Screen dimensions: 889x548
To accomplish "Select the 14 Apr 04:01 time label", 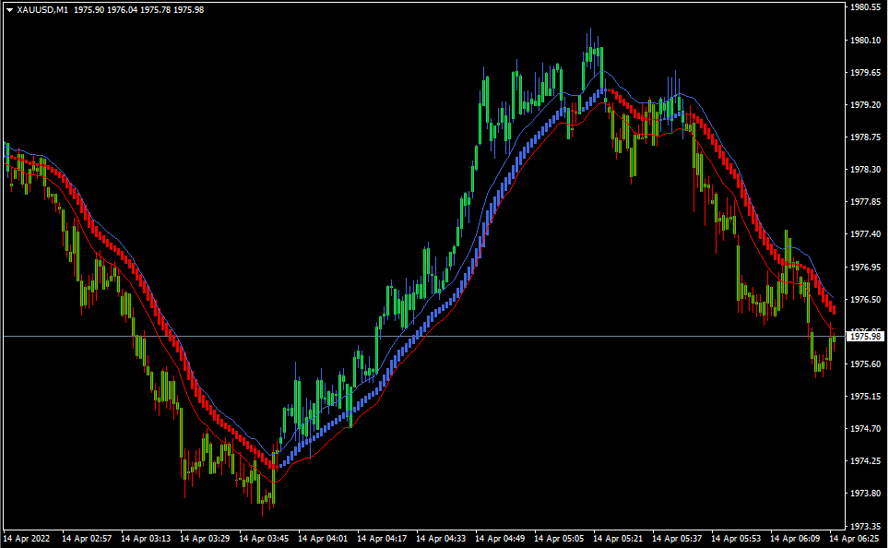I will coord(324,538).
